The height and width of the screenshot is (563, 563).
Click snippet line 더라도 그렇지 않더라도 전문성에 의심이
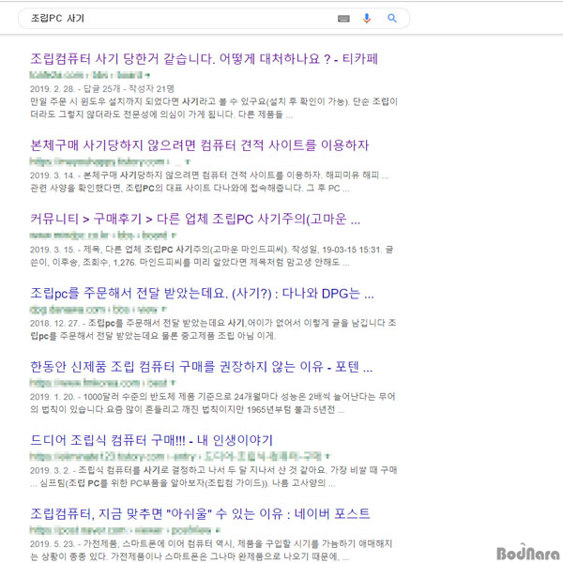(x=161, y=114)
